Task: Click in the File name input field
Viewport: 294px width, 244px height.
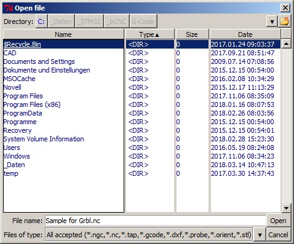Action: tap(155, 221)
